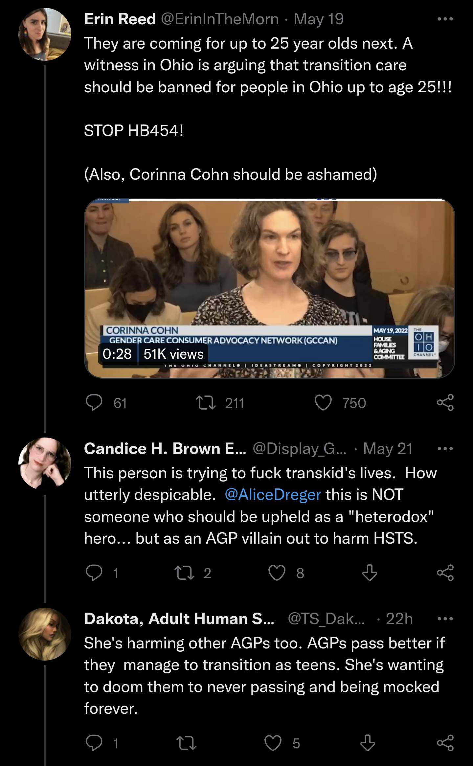Open the @AliceDreger mention link
Screen dimensions: 473x766
pos(273,495)
